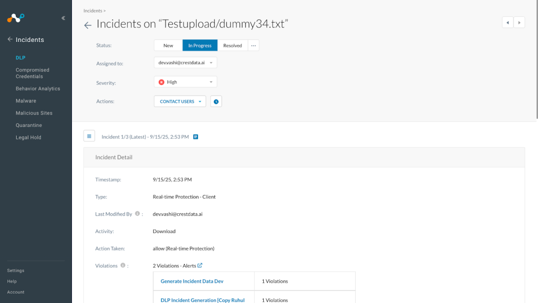Open DLP Incident Generation [Copy Ruhul policy link
The width and height of the screenshot is (538, 303).
coord(202,300)
